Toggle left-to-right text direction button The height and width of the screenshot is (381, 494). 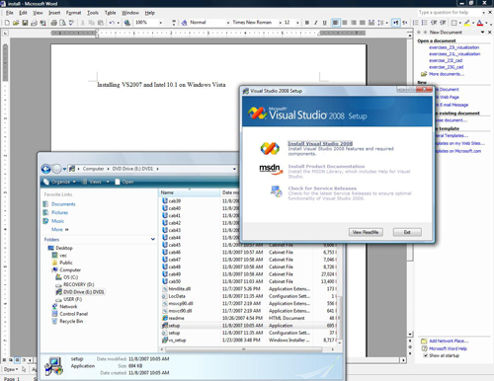point(395,23)
